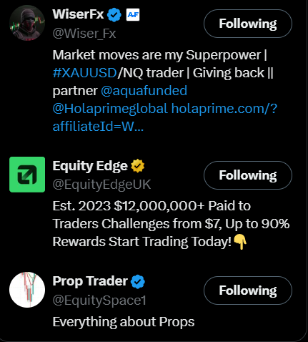Viewport: 308px width, 342px height.
Task: Open the @Holaprimeglobal mention
Action: tap(110, 109)
